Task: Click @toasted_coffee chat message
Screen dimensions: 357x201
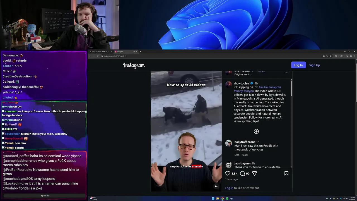Action: pos(42,156)
